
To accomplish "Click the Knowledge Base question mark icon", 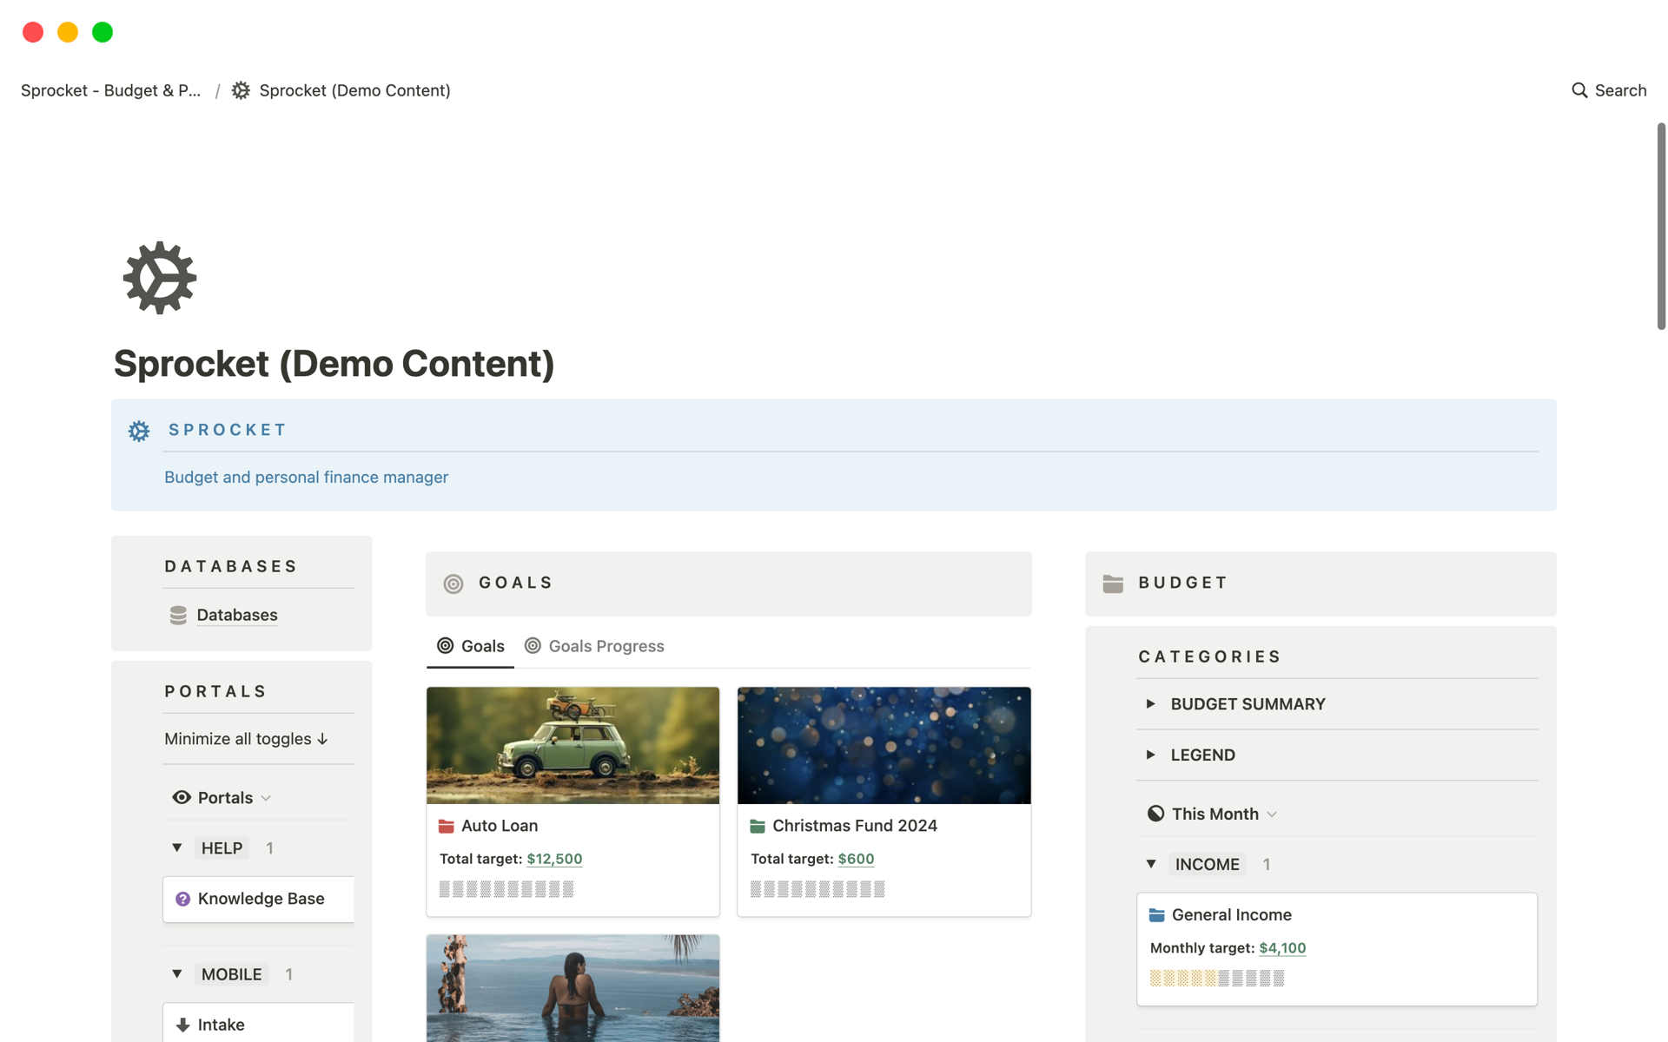I will click(182, 900).
